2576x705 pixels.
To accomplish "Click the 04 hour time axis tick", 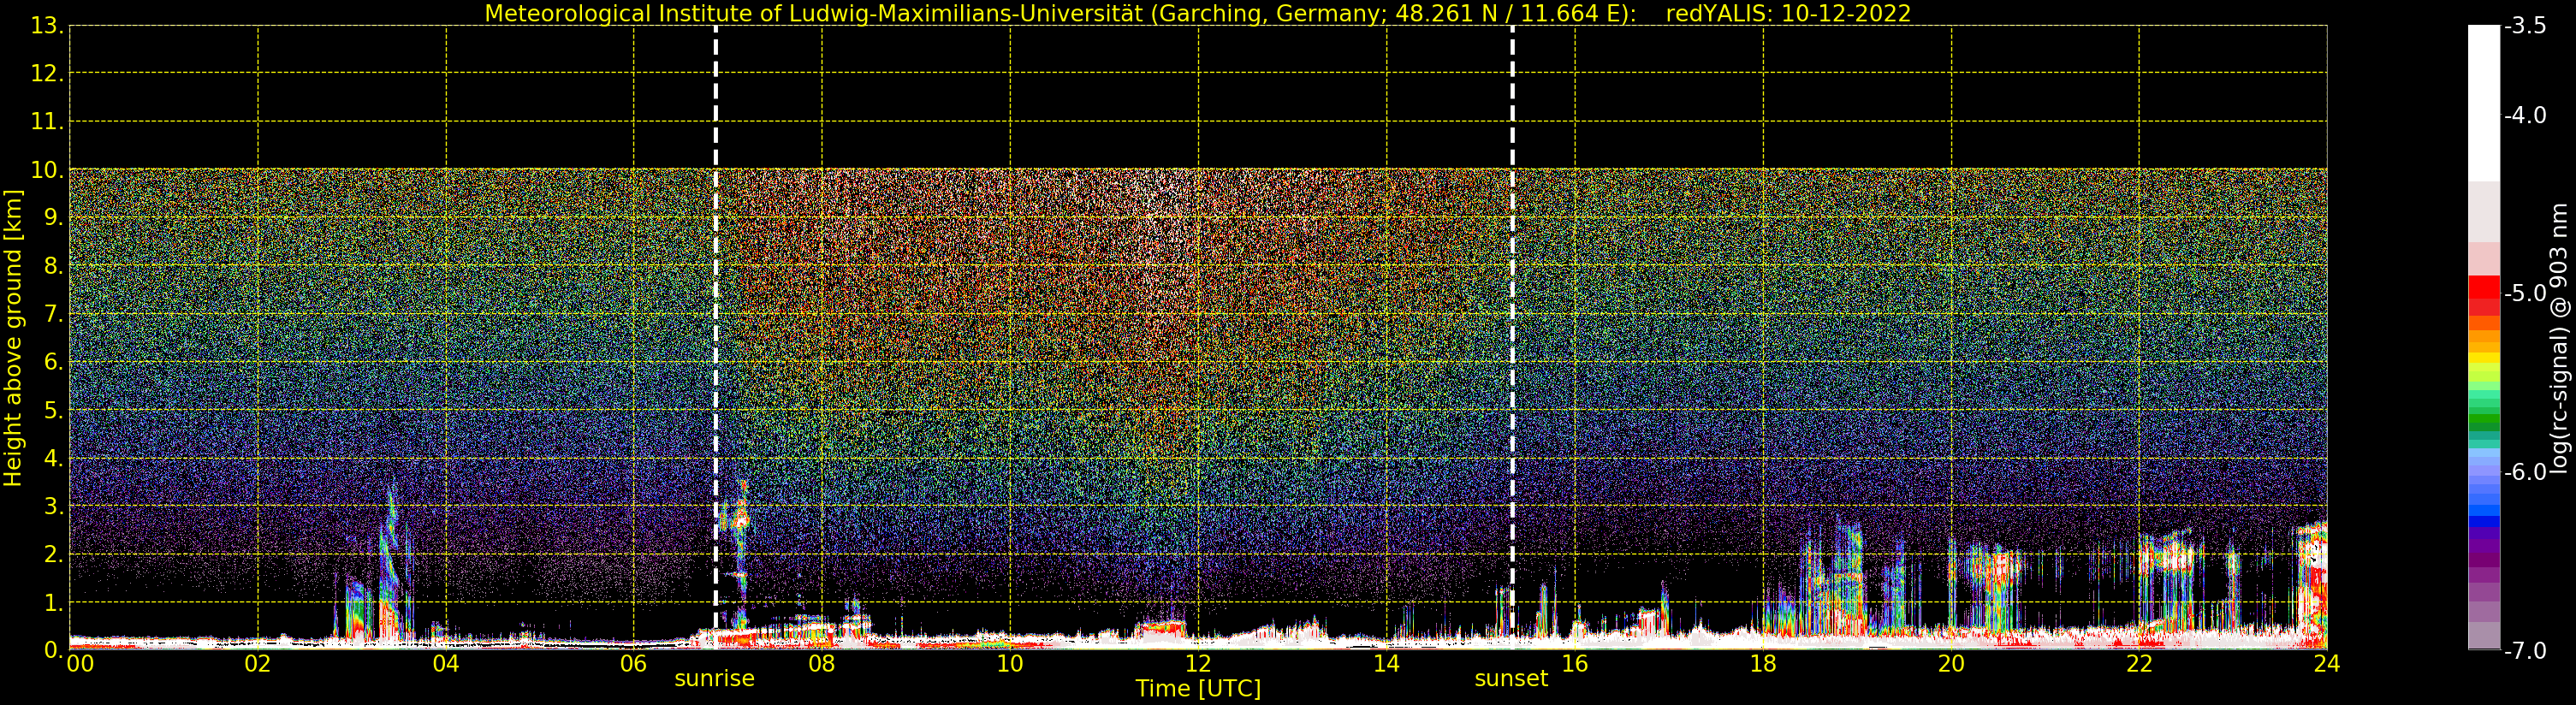I will click(446, 664).
